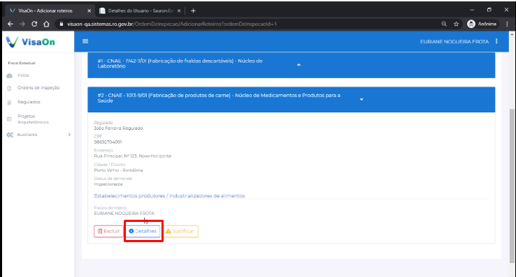Viewport: 516px width, 277px height.
Task: Click the browser address bar URL
Action: click(x=172, y=24)
